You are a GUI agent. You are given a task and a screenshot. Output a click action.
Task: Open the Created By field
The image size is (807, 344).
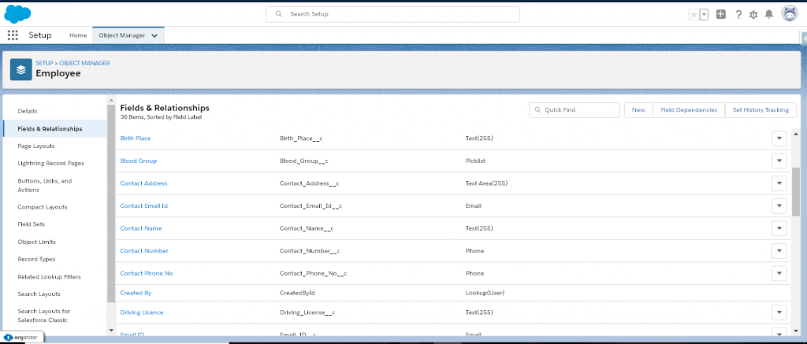(136, 293)
